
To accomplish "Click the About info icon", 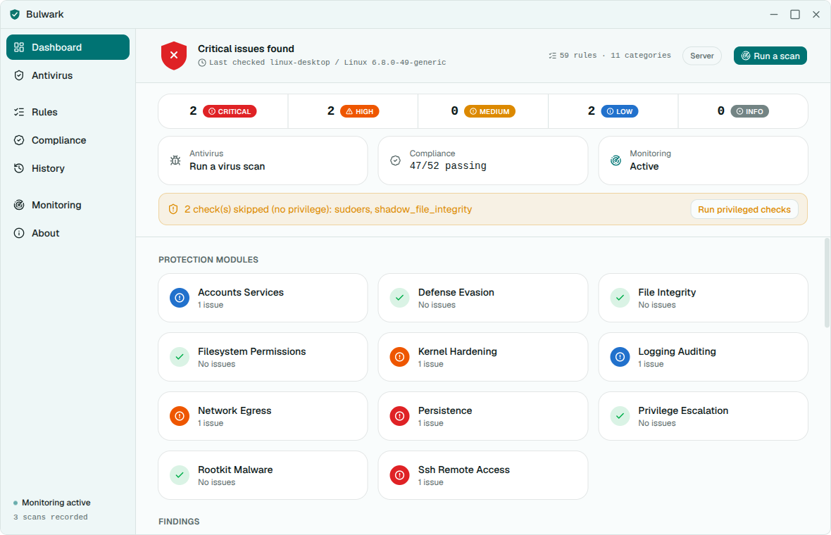I will 19,232.
